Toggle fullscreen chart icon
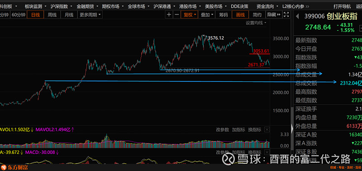Viewport: 362px width, 171px height. [286, 15]
